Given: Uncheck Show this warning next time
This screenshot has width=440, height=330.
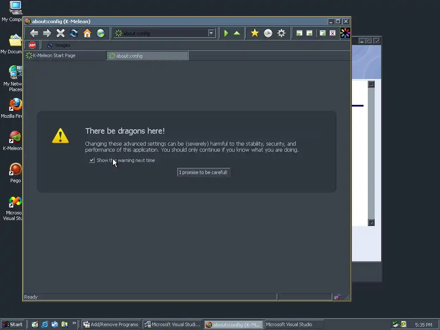Looking at the screenshot, I should (92, 160).
